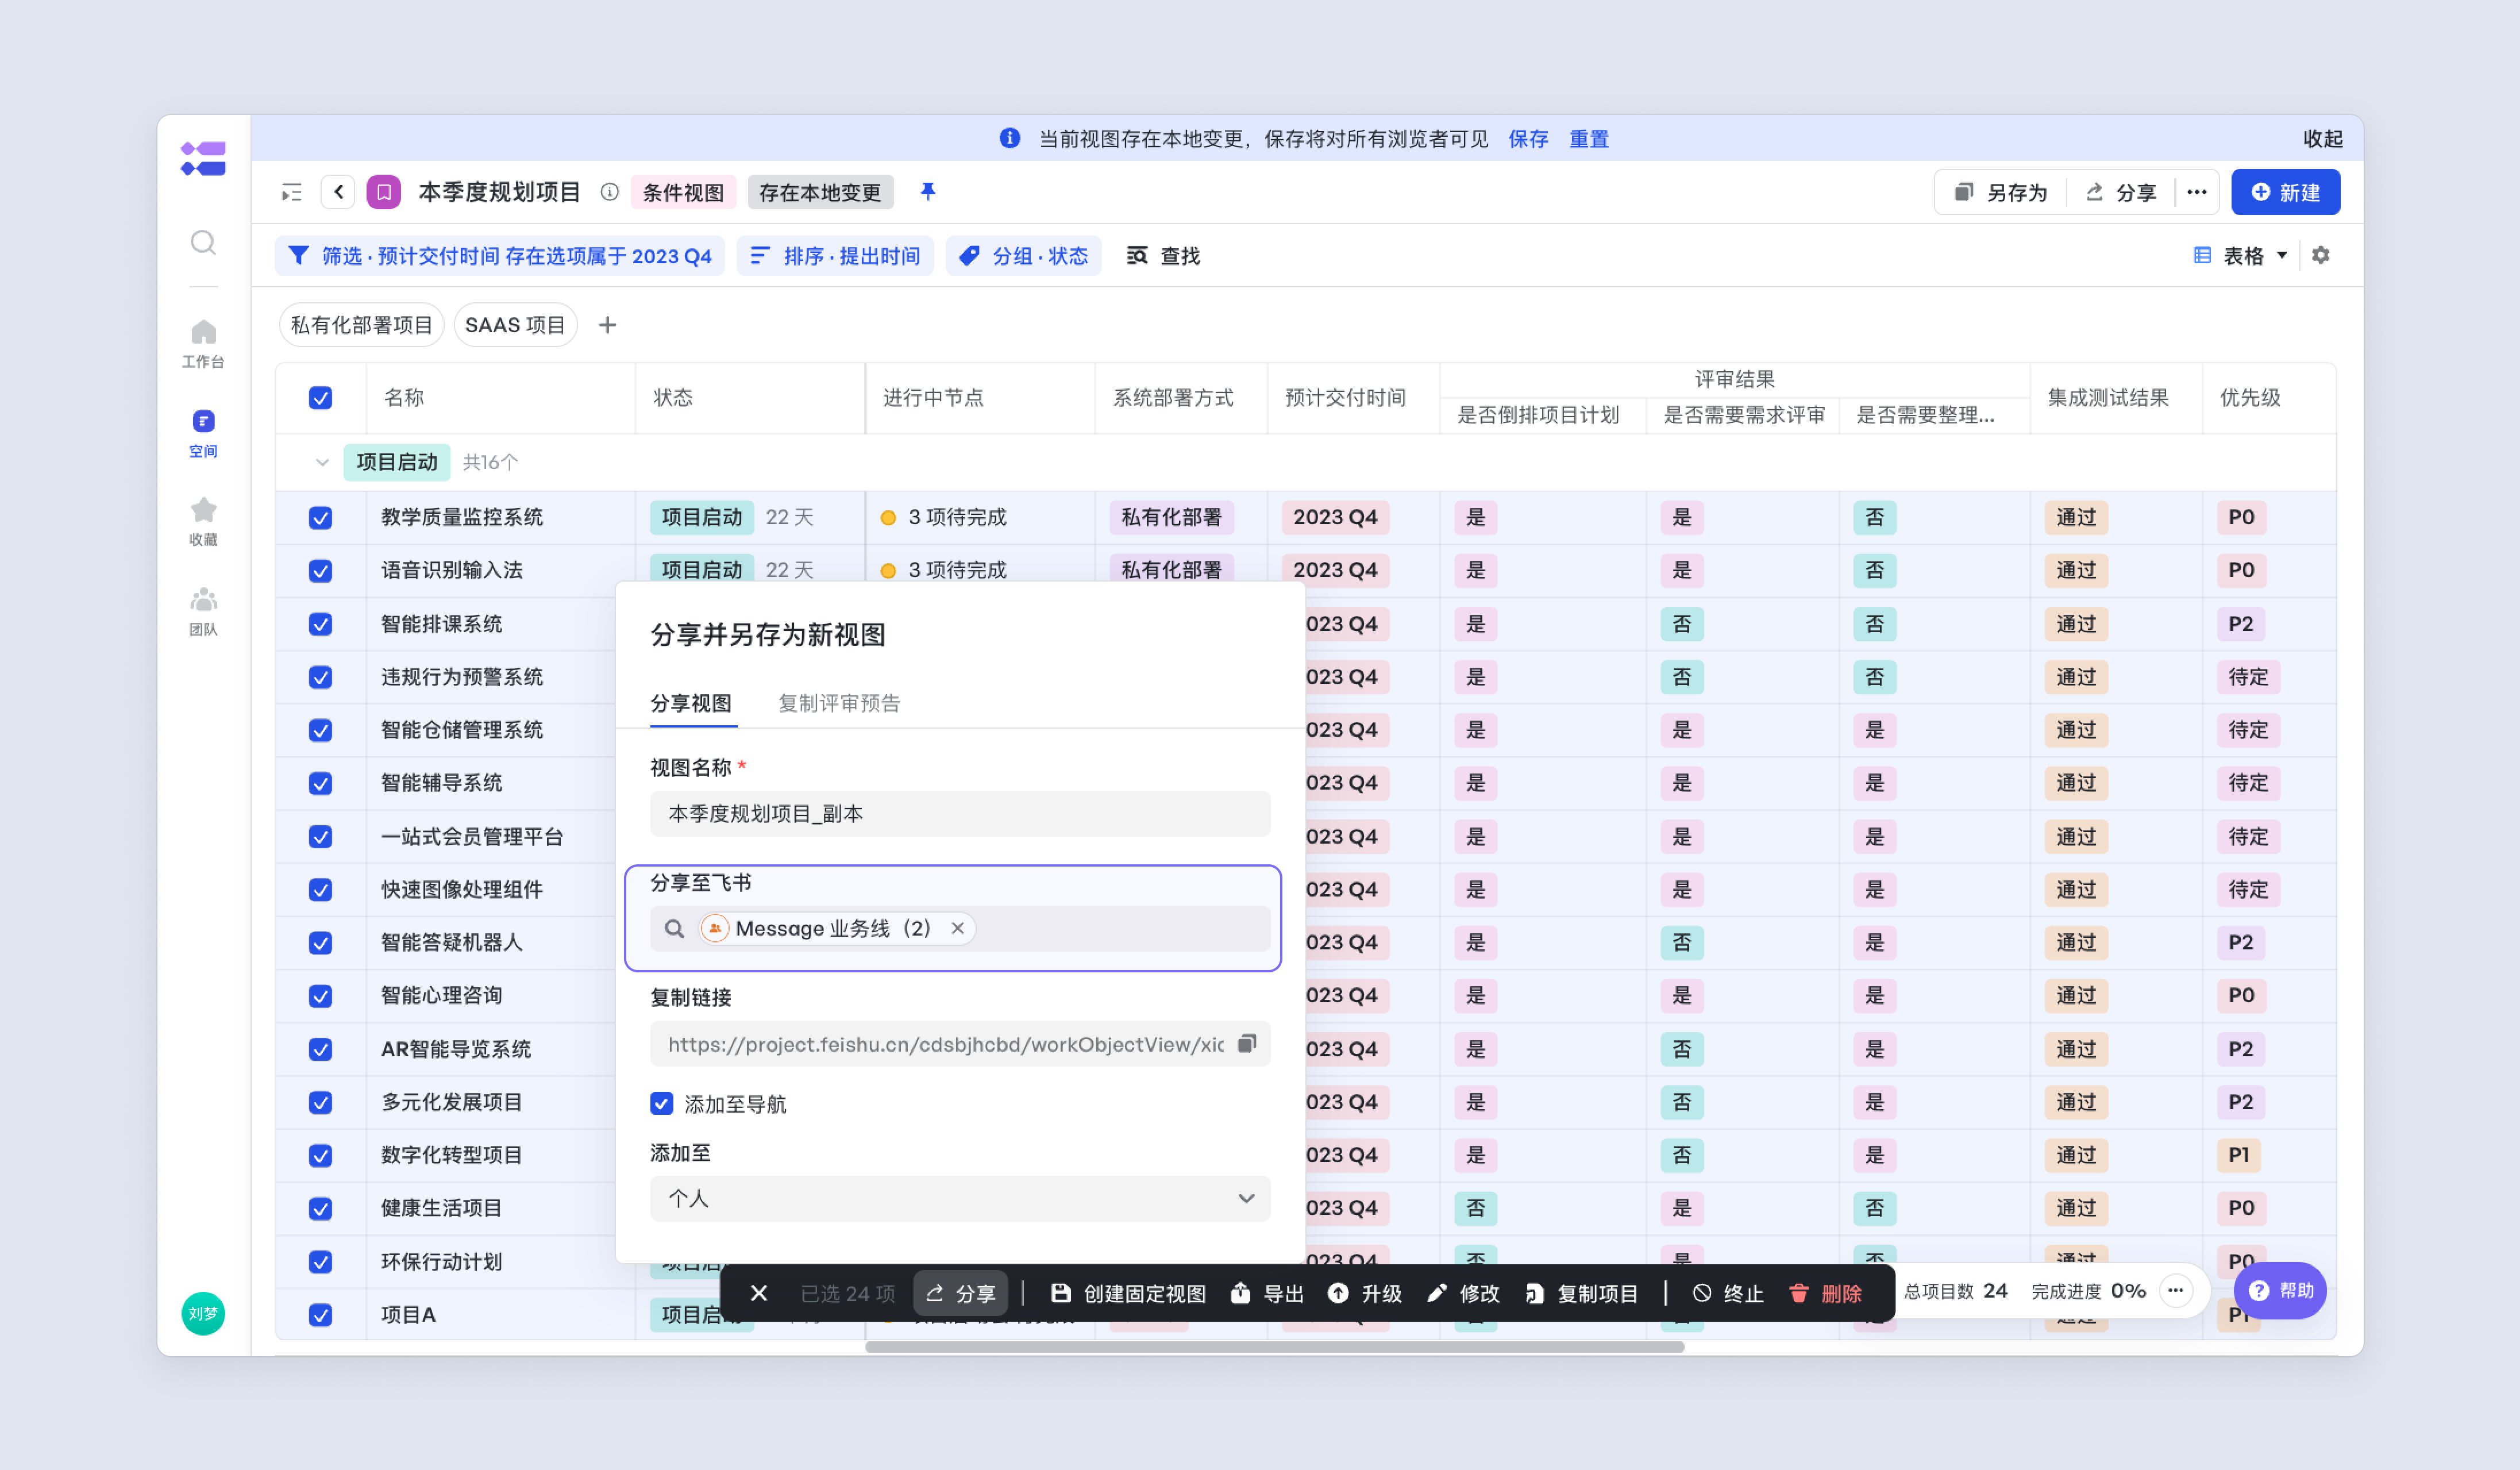Click the horizontal scrollbar at bottom
Screen dimensions: 2520x1470
pyautogui.click(x=1274, y=1346)
